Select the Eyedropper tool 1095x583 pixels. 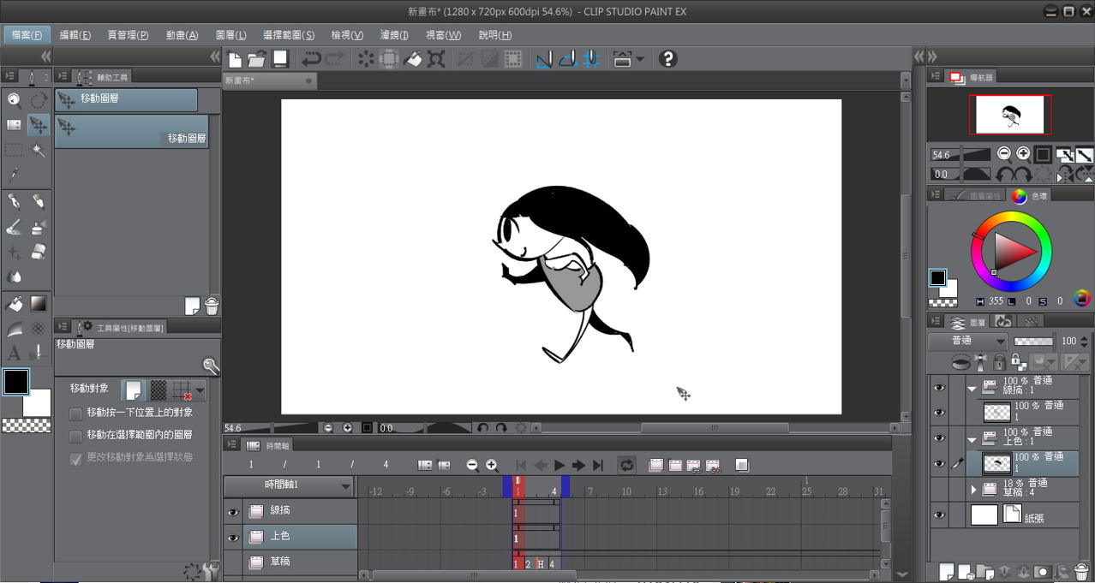pyautogui.click(x=15, y=175)
